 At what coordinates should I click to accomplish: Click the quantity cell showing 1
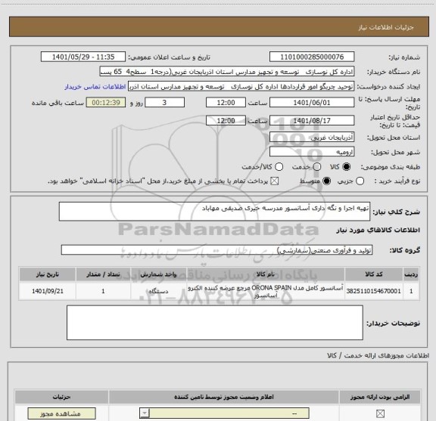click(x=103, y=291)
